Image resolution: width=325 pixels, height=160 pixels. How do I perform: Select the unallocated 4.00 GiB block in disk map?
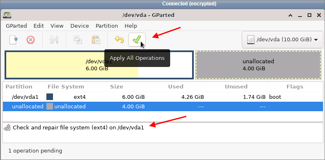point(258,64)
